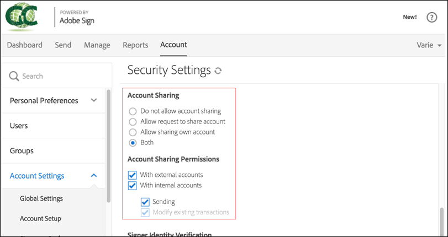Screen dimensions: 448x237
Task: Switch to the Dashboard tab
Action: pos(25,45)
